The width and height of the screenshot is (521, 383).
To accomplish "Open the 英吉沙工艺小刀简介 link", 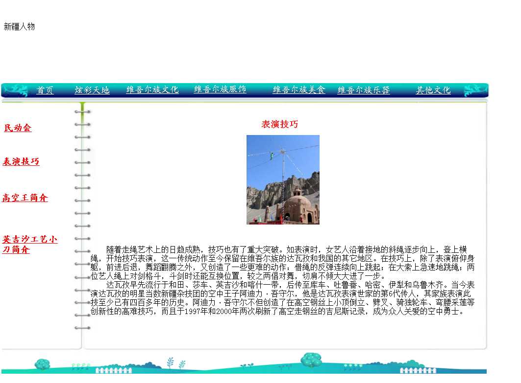I will coord(29,245).
